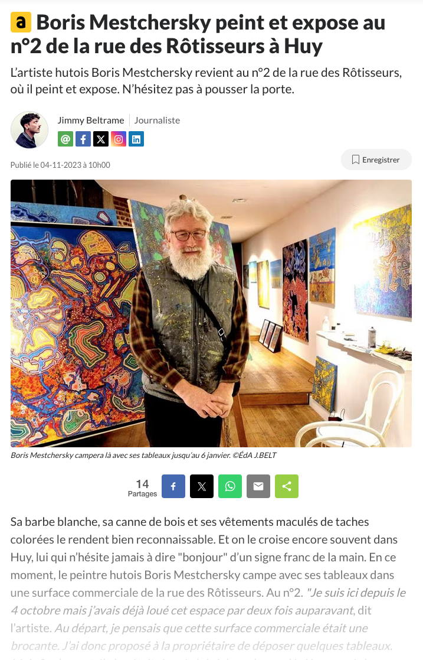This screenshot has width=423, height=660.
Task: Click the yellow 'a' subscriber badge
Action: tap(21, 22)
